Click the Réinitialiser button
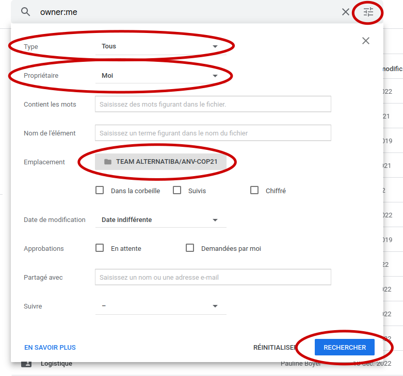The width and height of the screenshot is (403, 376). tap(275, 348)
